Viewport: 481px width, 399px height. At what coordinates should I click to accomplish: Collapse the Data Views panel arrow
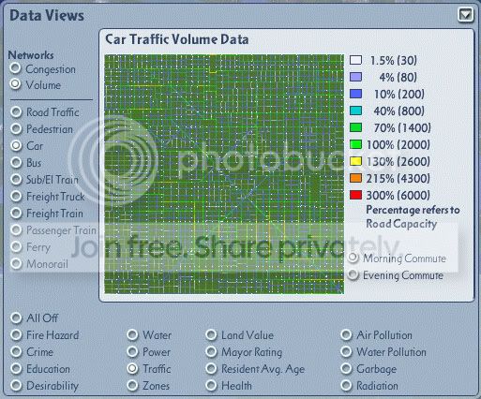pyautogui.click(x=465, y=15)
